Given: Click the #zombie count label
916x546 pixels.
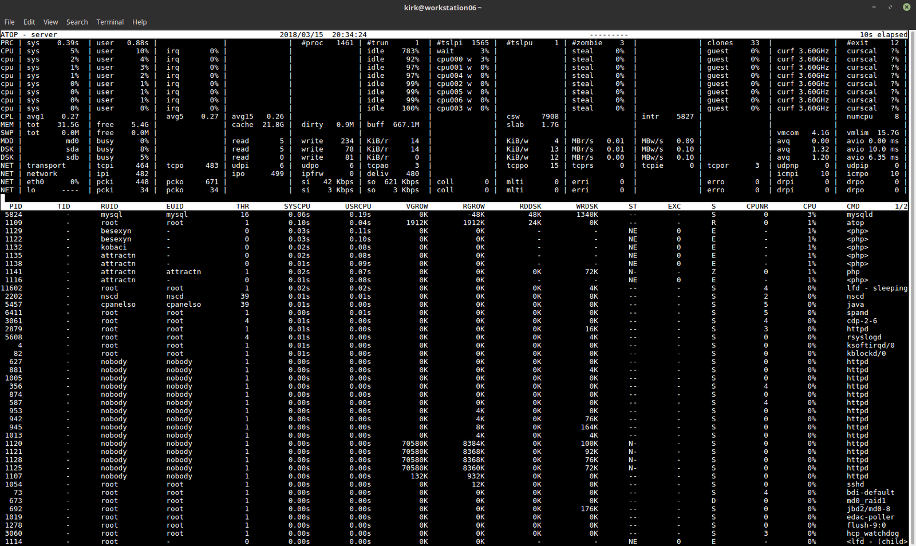Looking at the screenshot, I should tap(587, 43).
